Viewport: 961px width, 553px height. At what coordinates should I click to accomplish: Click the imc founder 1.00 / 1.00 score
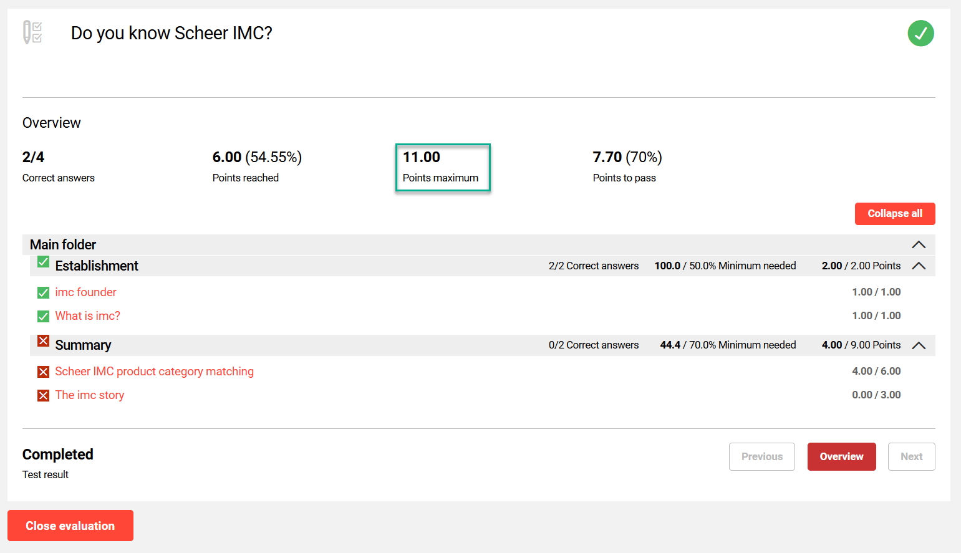tap(876, 292)
